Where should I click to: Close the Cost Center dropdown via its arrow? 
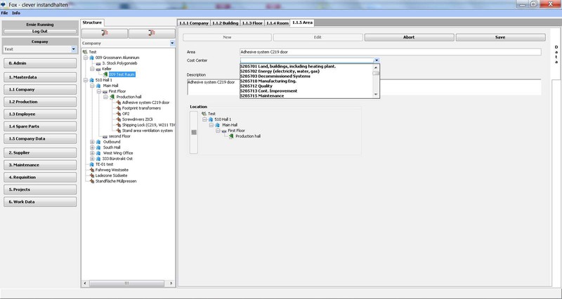(x=377, y=61)
